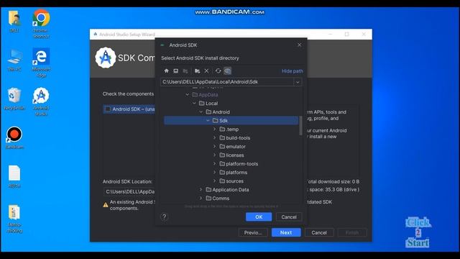The width and height of the screenshot is (460, 259).
Task: Collapse the Sdk folder chevron
Action: tap(208, 120)
